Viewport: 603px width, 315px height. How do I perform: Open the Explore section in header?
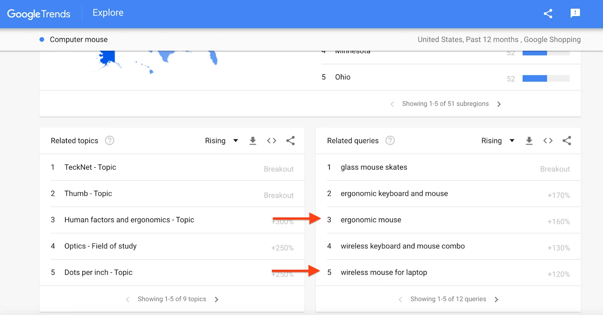coord(108,13)
